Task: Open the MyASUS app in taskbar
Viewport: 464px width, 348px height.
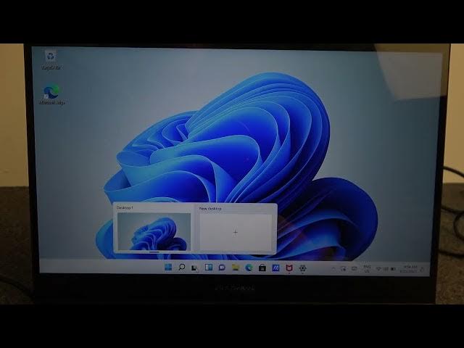Action: tap(275, 268)
